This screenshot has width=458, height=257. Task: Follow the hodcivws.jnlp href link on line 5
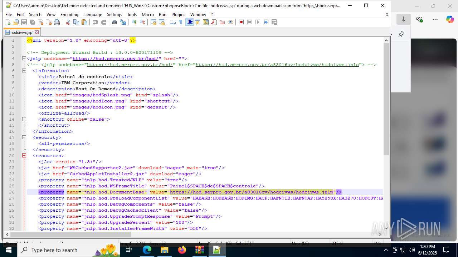tap(277, 65)
